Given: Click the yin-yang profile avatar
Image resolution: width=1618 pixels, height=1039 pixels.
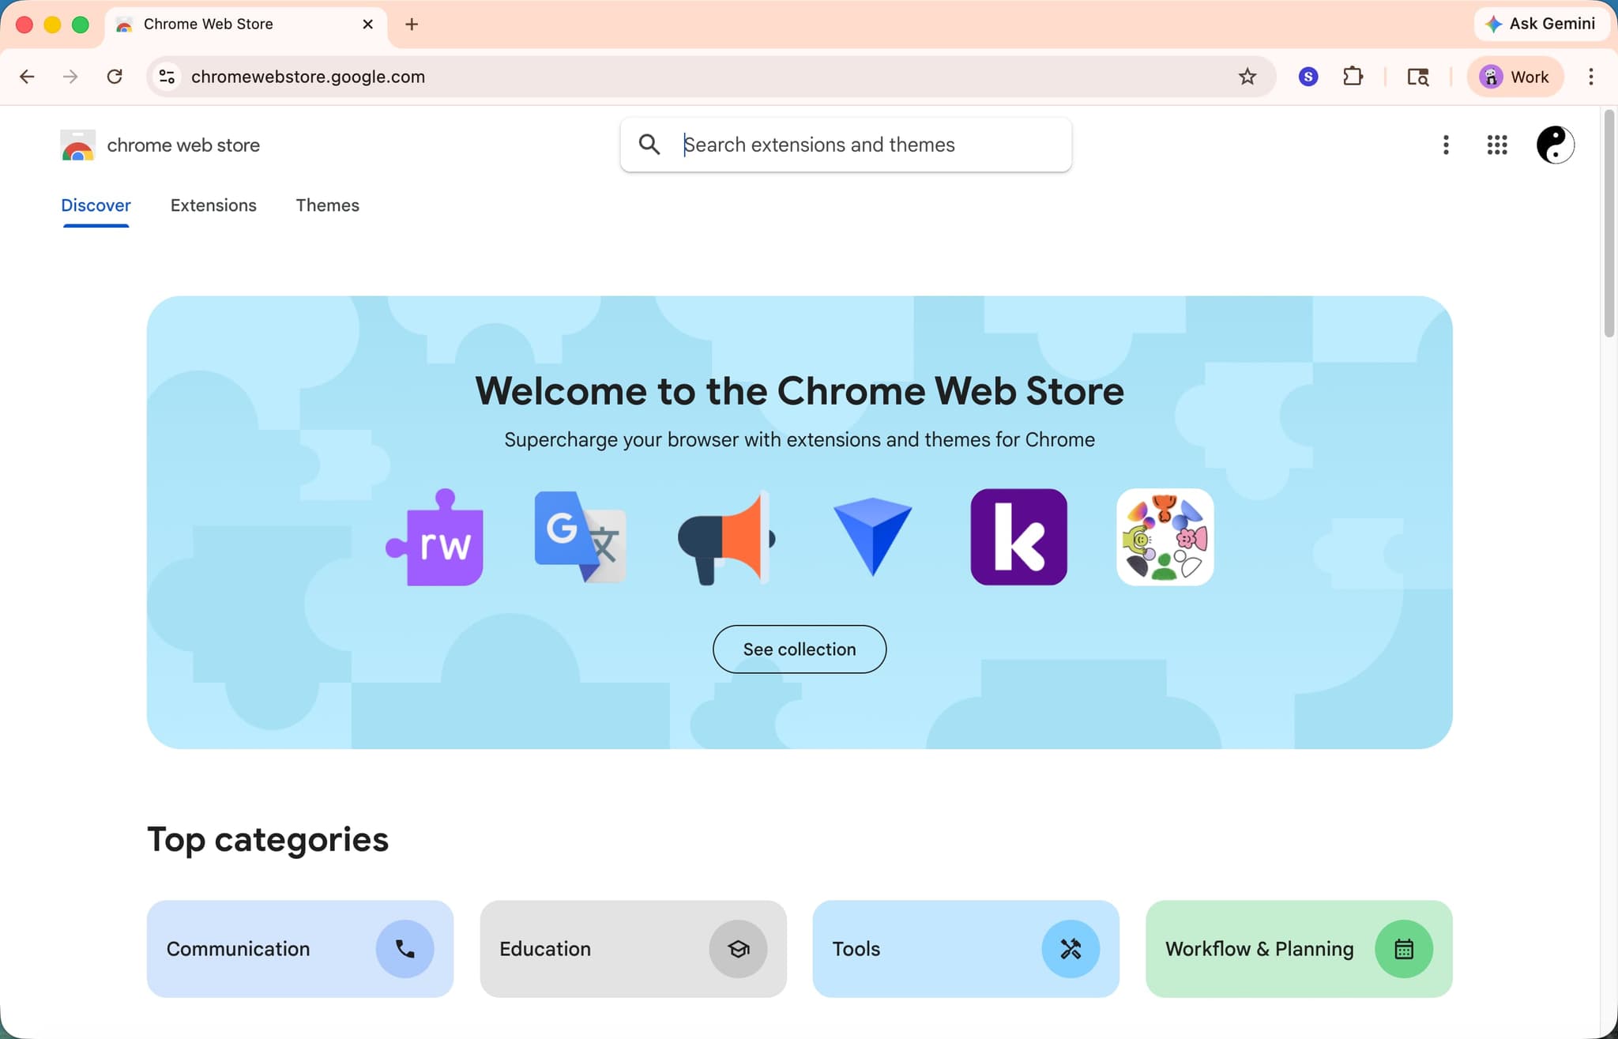Looking at the screenshot, I should click(1555, 145).
